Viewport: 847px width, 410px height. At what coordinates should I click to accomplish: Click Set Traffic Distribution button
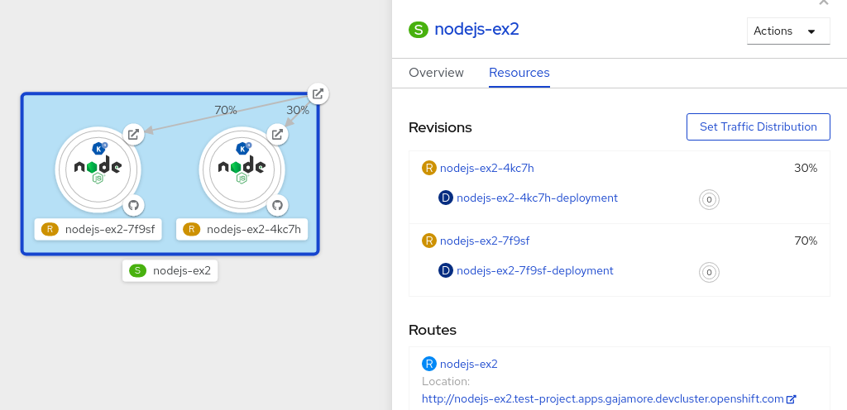tap(758, 126)
